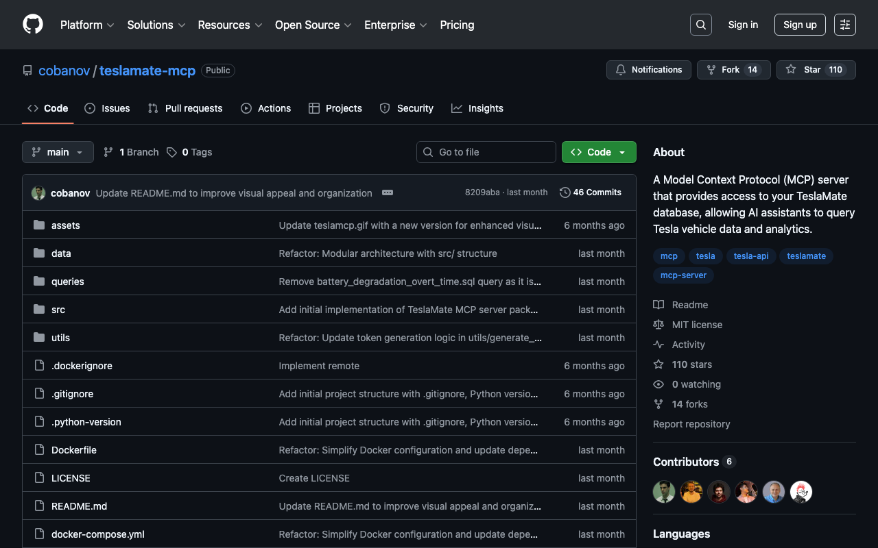Expand the green Code dropdown
This screenshot has width=878, height=548.
(x=599, y=152)
